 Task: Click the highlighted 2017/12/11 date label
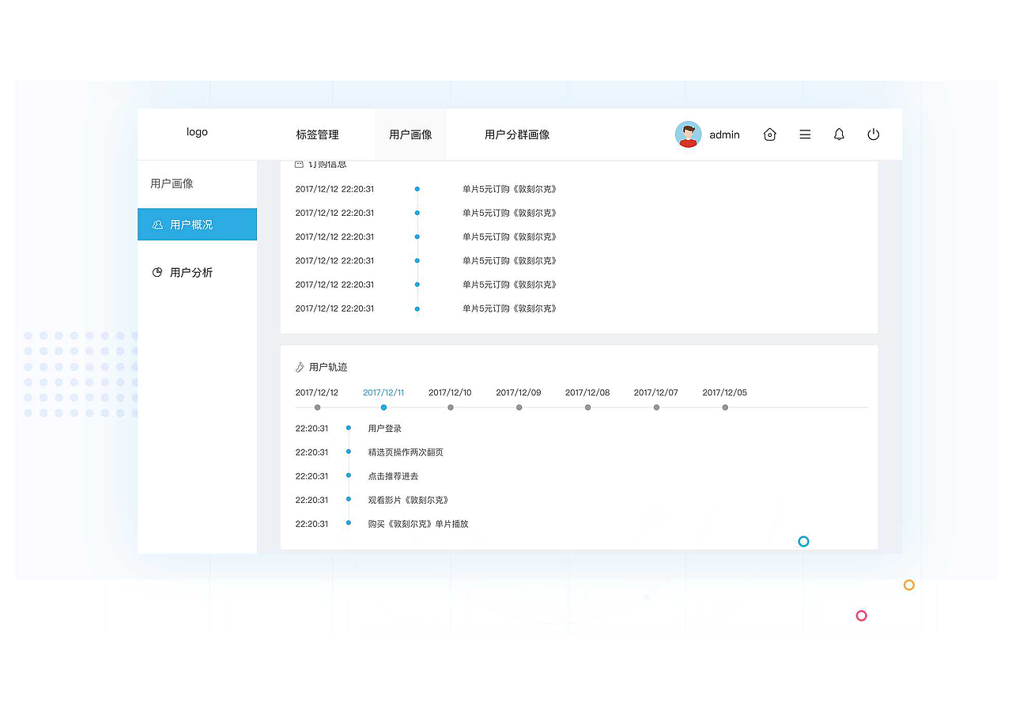tap(383, 392)
